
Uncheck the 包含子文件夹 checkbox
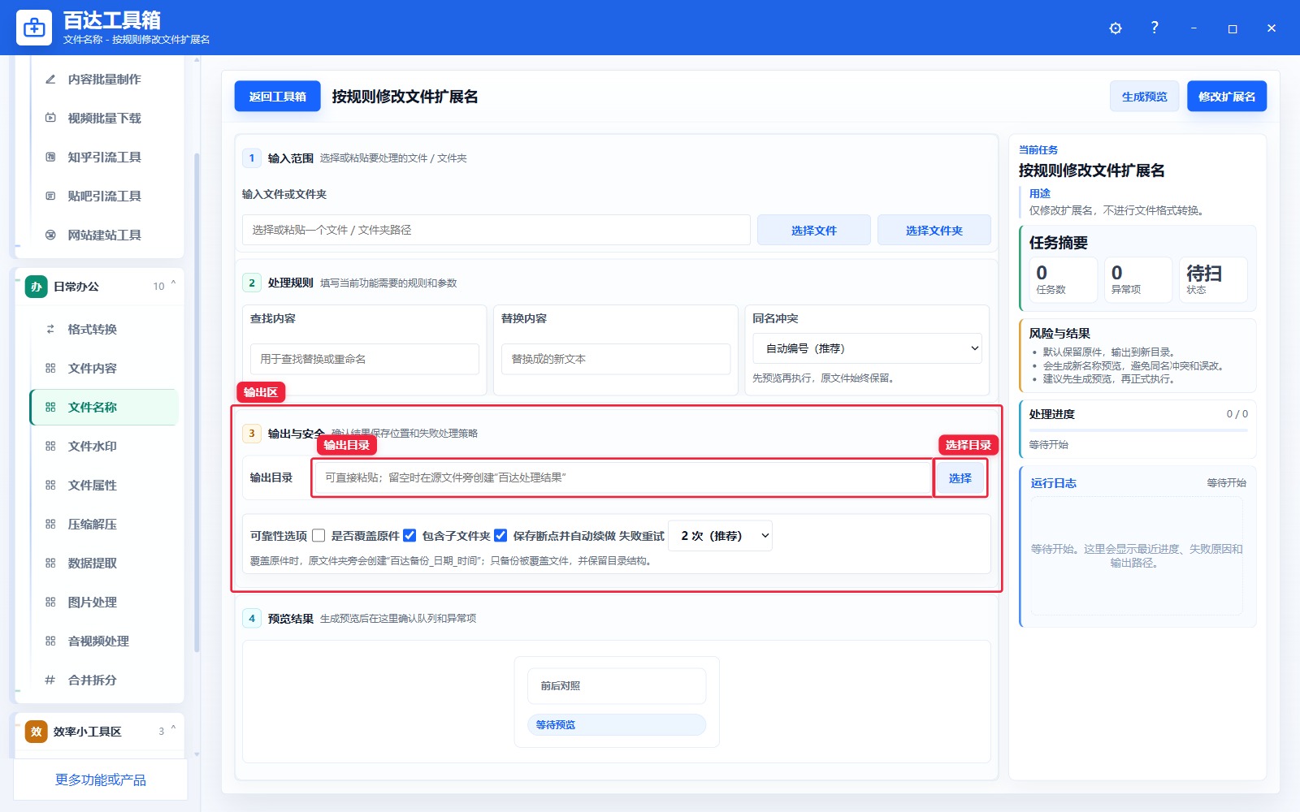[409, 536]
